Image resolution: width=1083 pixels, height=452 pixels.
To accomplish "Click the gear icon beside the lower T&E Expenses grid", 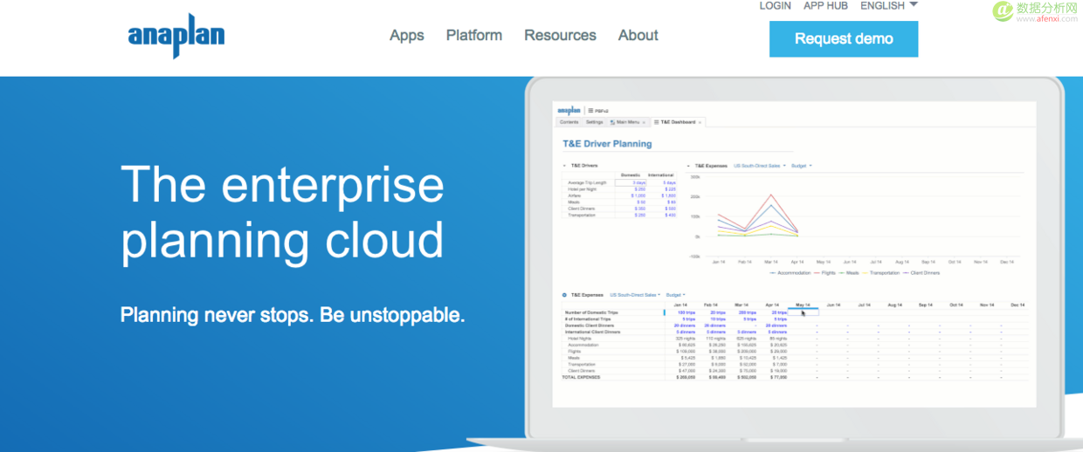I will pos(564,295).
